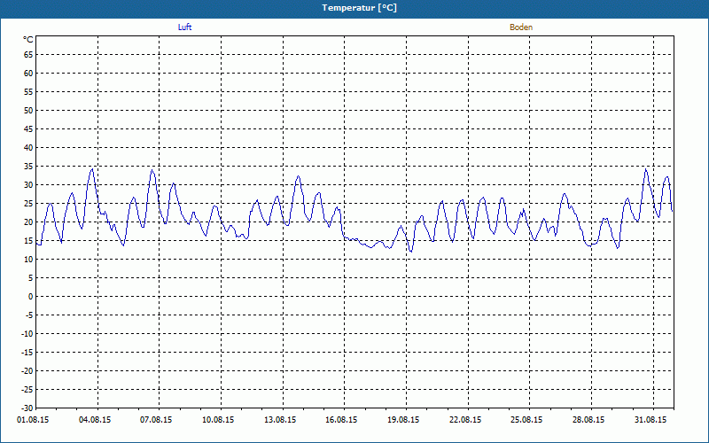Click the 60 y-axis value
The height and width of the screenshot is (443, 709).
(x=28, y=74)
